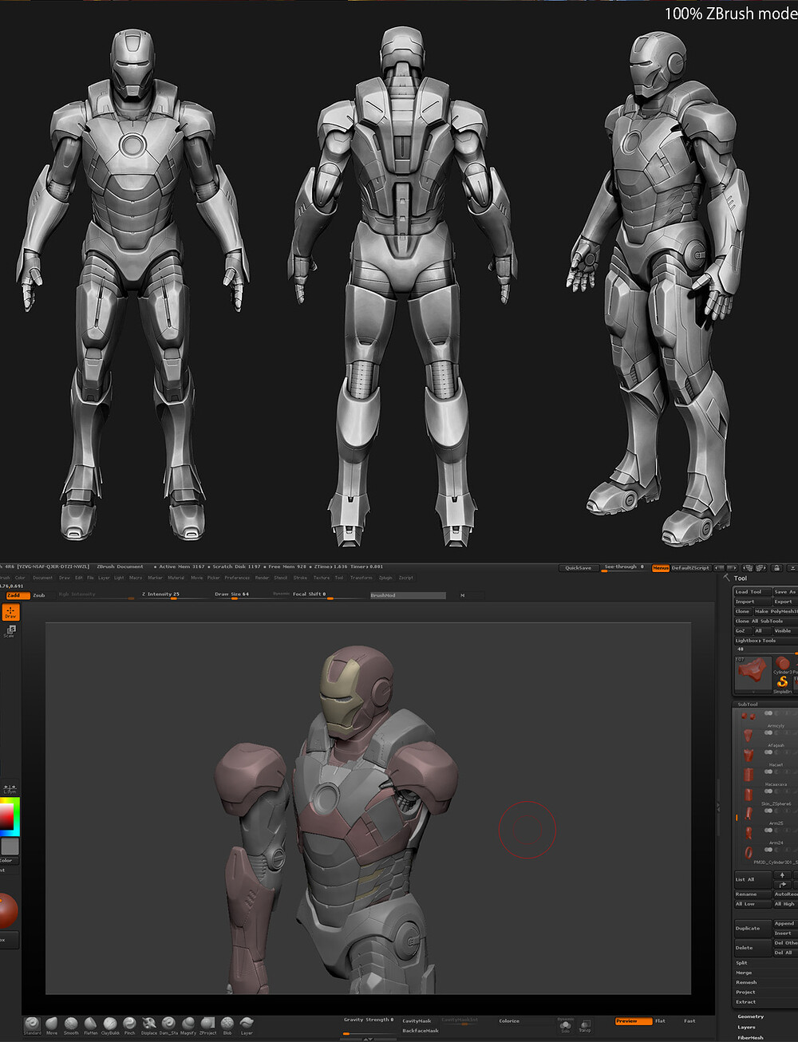Expand the Remesh subtool options
Viewport: 798px width, 1042px height.
pos(746,982)
